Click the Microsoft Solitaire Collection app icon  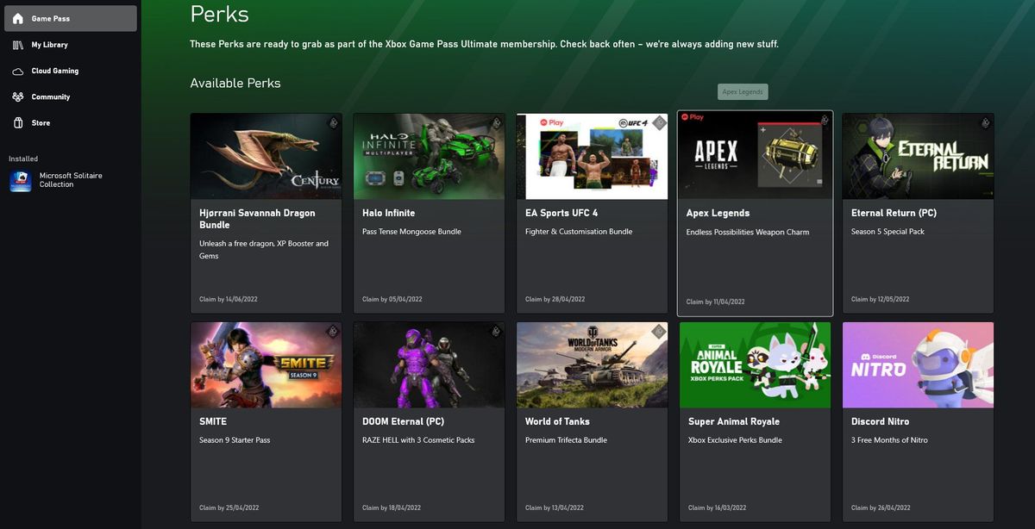pos(21,180)
